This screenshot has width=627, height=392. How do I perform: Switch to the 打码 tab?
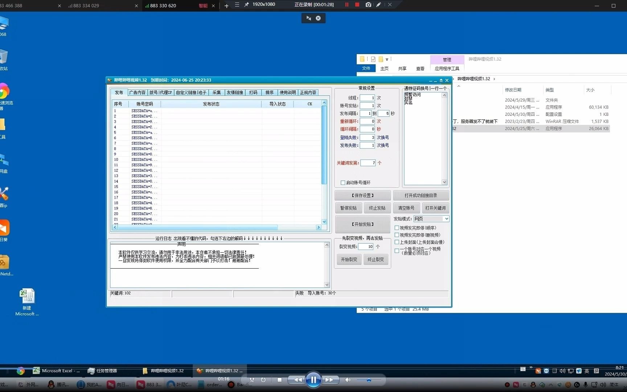253,93
